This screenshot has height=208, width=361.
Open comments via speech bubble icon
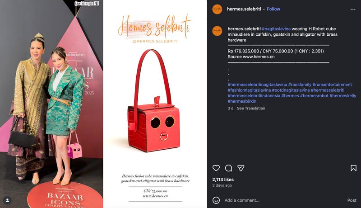228,168
